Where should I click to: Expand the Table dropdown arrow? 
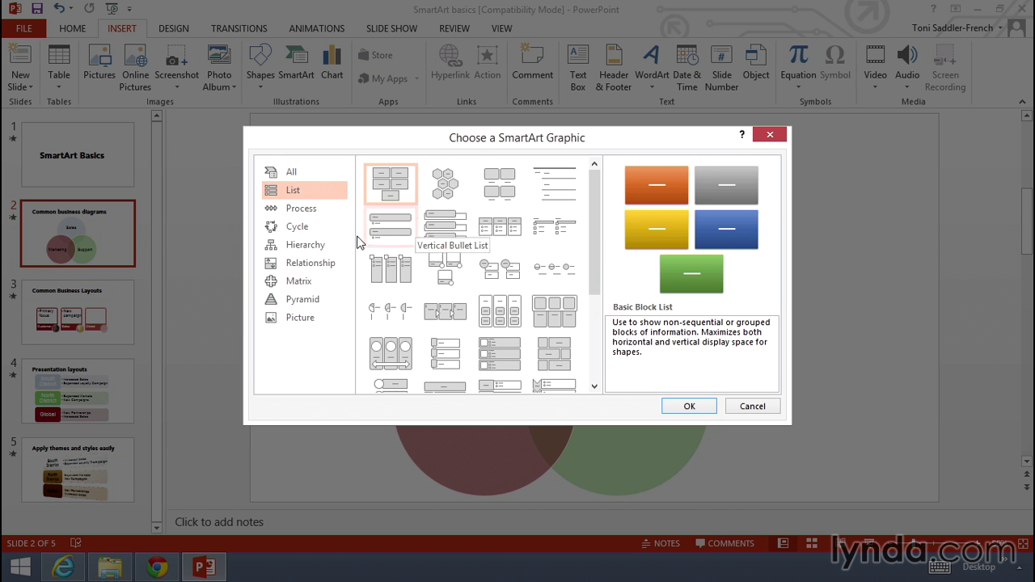click(x=59, y=87)
